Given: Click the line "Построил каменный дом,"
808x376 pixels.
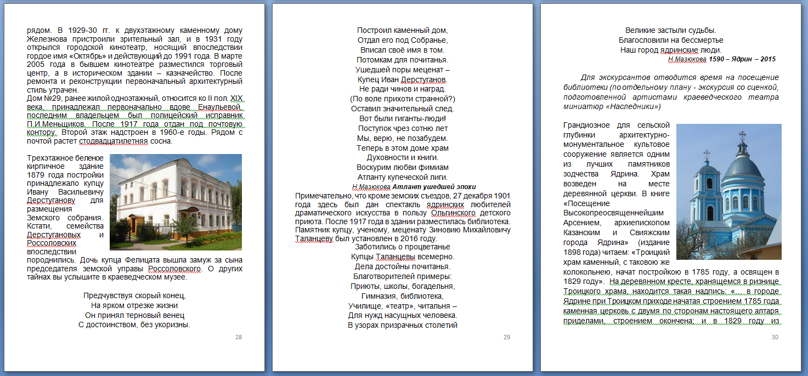Looking at the screenshot, I should point(403,31).
